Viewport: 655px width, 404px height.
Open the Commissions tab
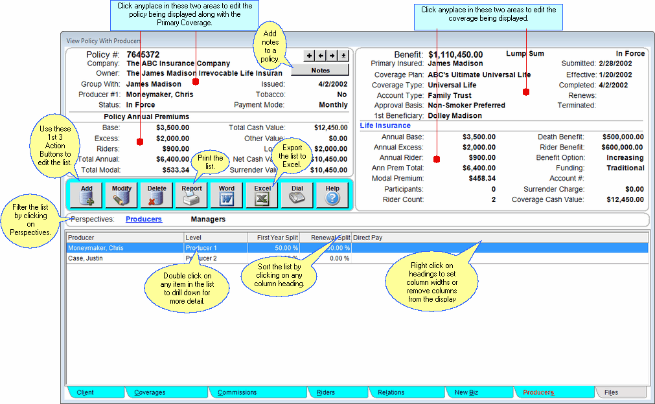pyautogui.click(x=237, y=392)
